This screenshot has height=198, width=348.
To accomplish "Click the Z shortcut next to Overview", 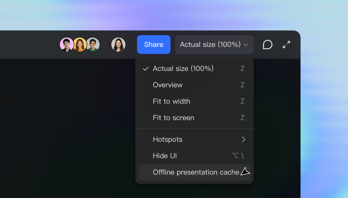I will 242,85.
